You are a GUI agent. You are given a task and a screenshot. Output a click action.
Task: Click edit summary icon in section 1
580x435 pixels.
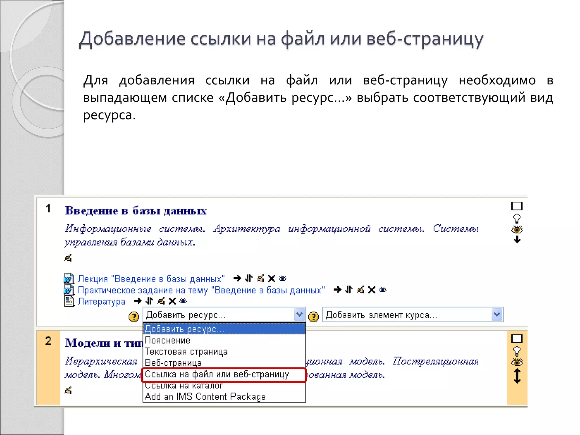(68, 258)
